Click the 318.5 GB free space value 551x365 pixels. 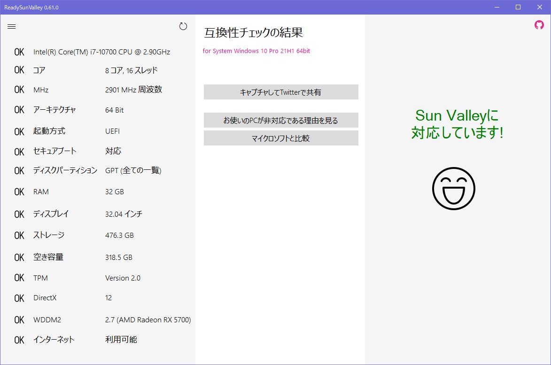(119, 257)
